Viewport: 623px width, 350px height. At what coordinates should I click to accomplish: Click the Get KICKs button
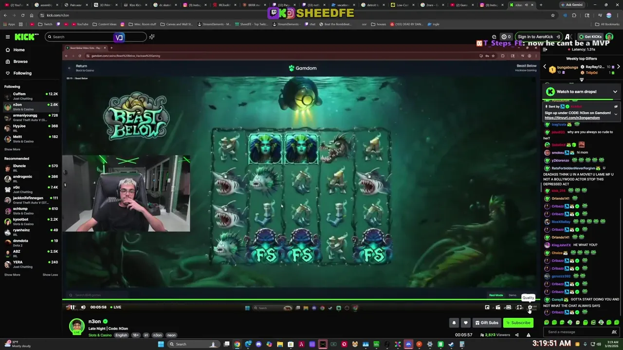coord(590,37)
